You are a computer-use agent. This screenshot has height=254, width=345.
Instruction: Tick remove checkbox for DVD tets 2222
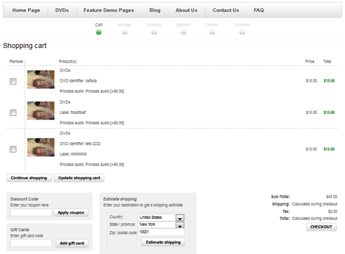[13, 149]
